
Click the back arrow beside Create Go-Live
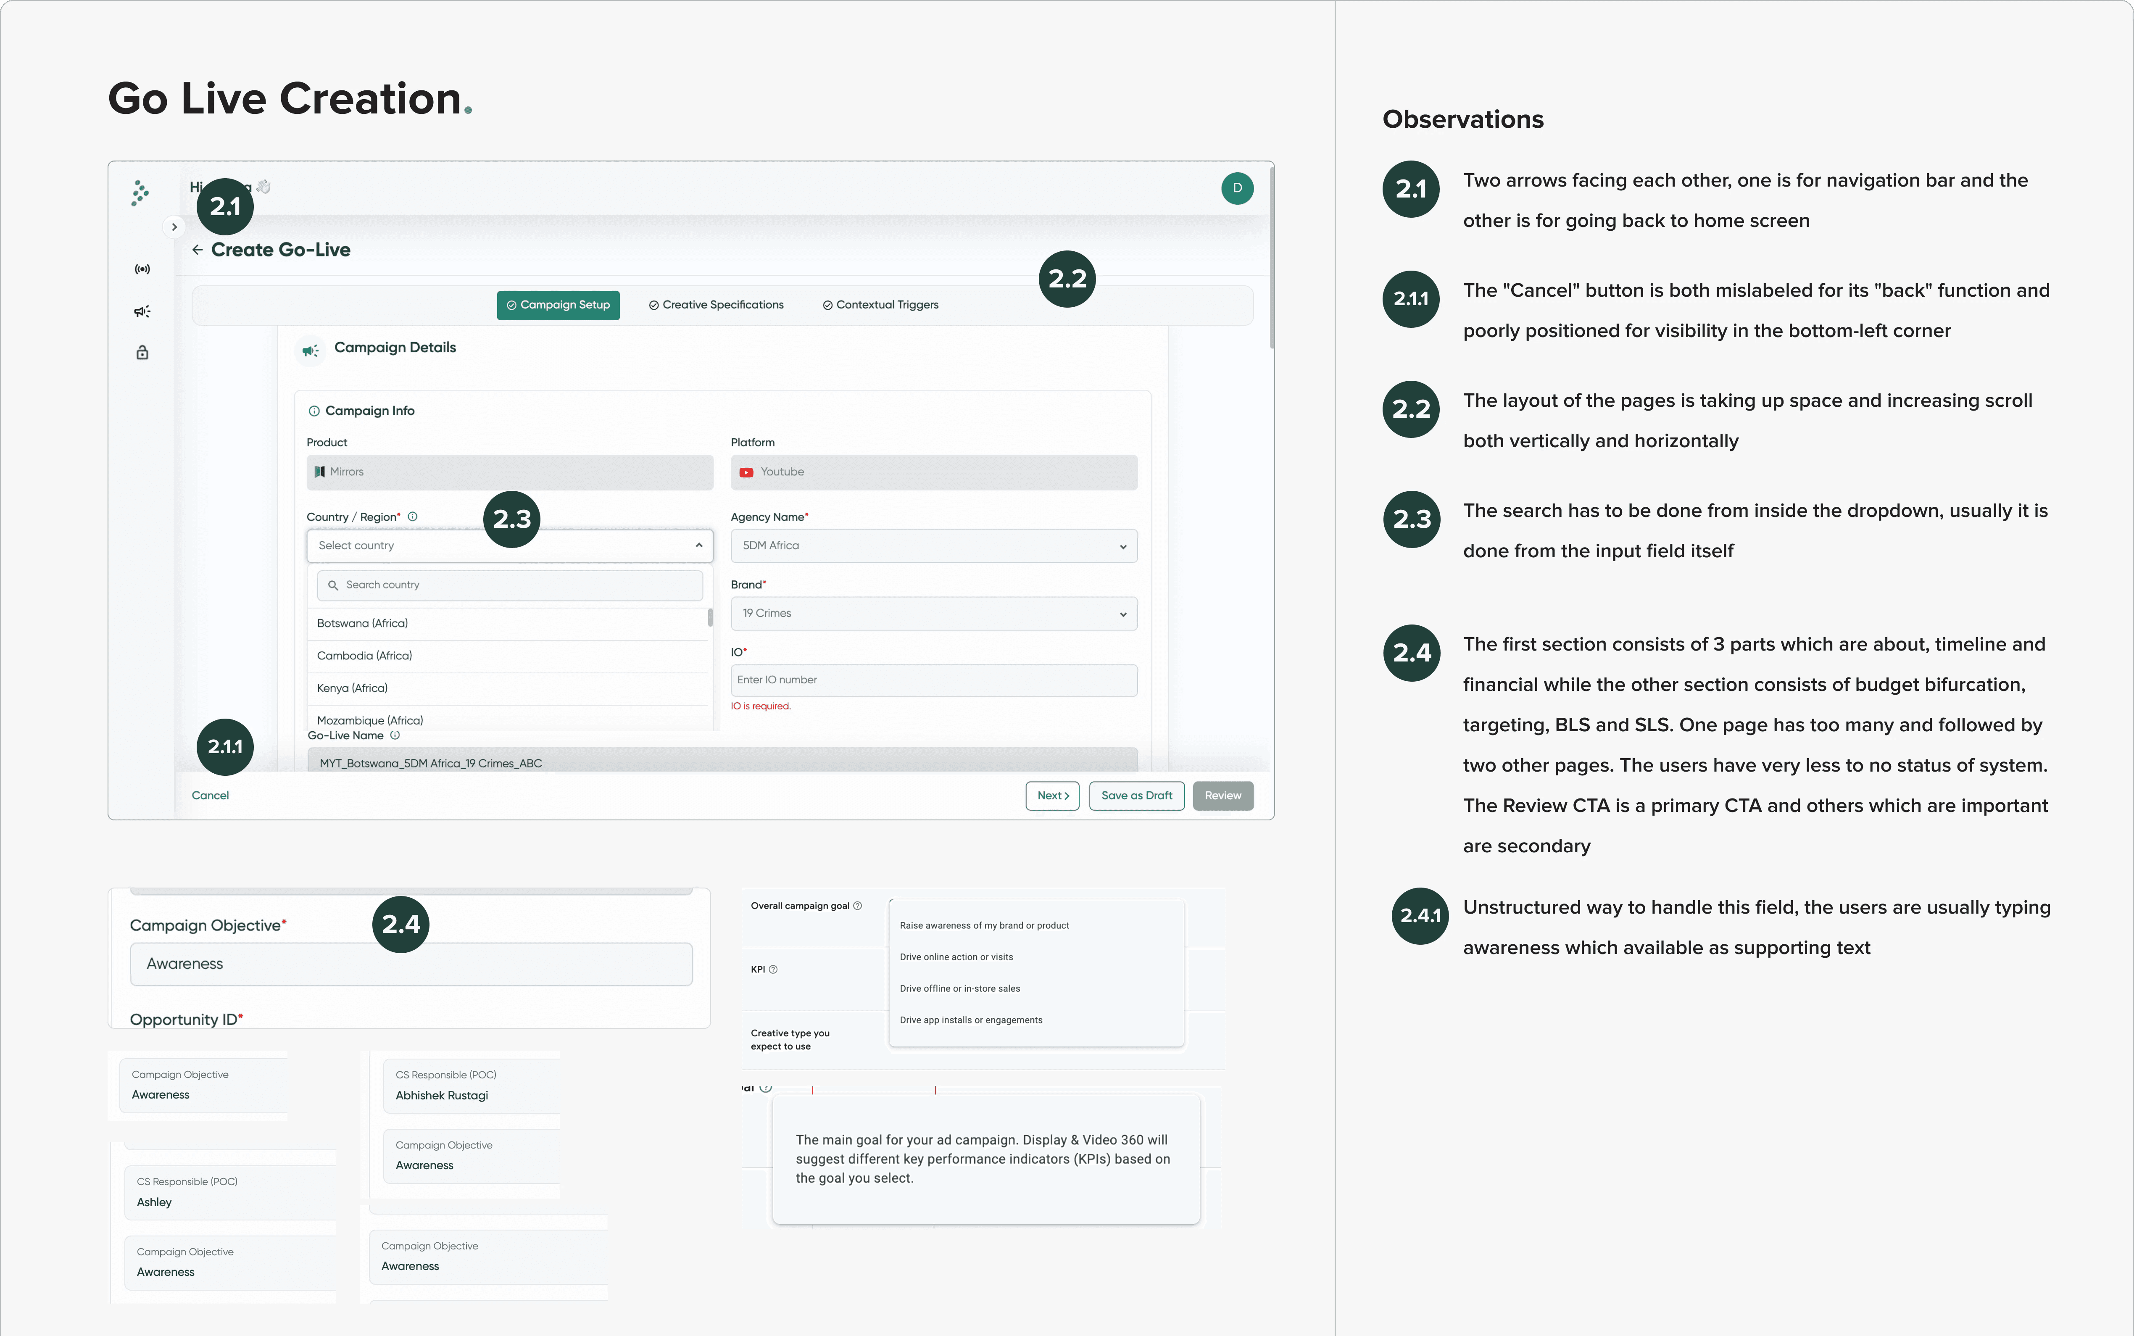(197, 250)
